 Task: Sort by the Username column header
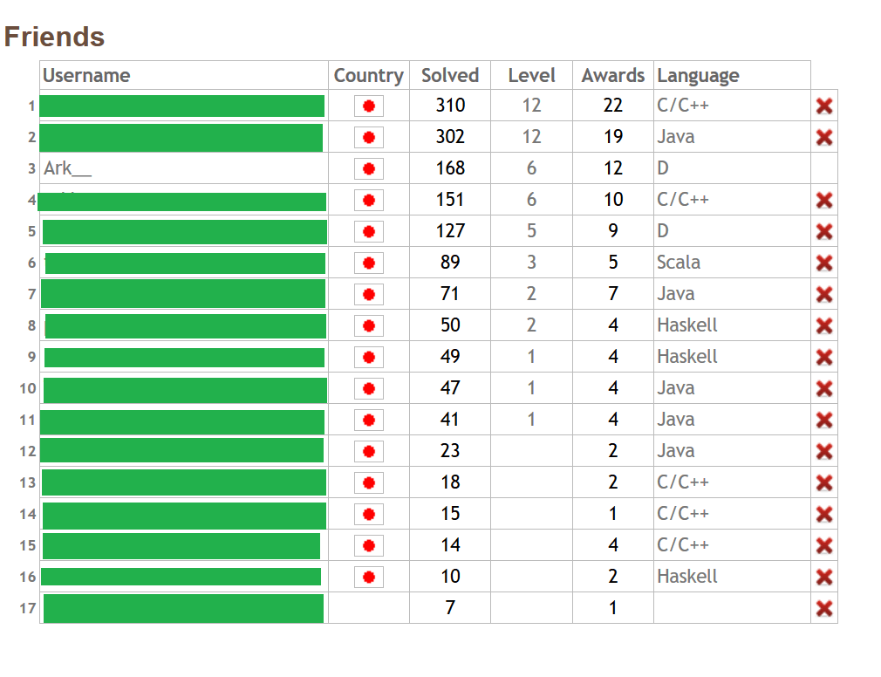(x=86, y=75)
